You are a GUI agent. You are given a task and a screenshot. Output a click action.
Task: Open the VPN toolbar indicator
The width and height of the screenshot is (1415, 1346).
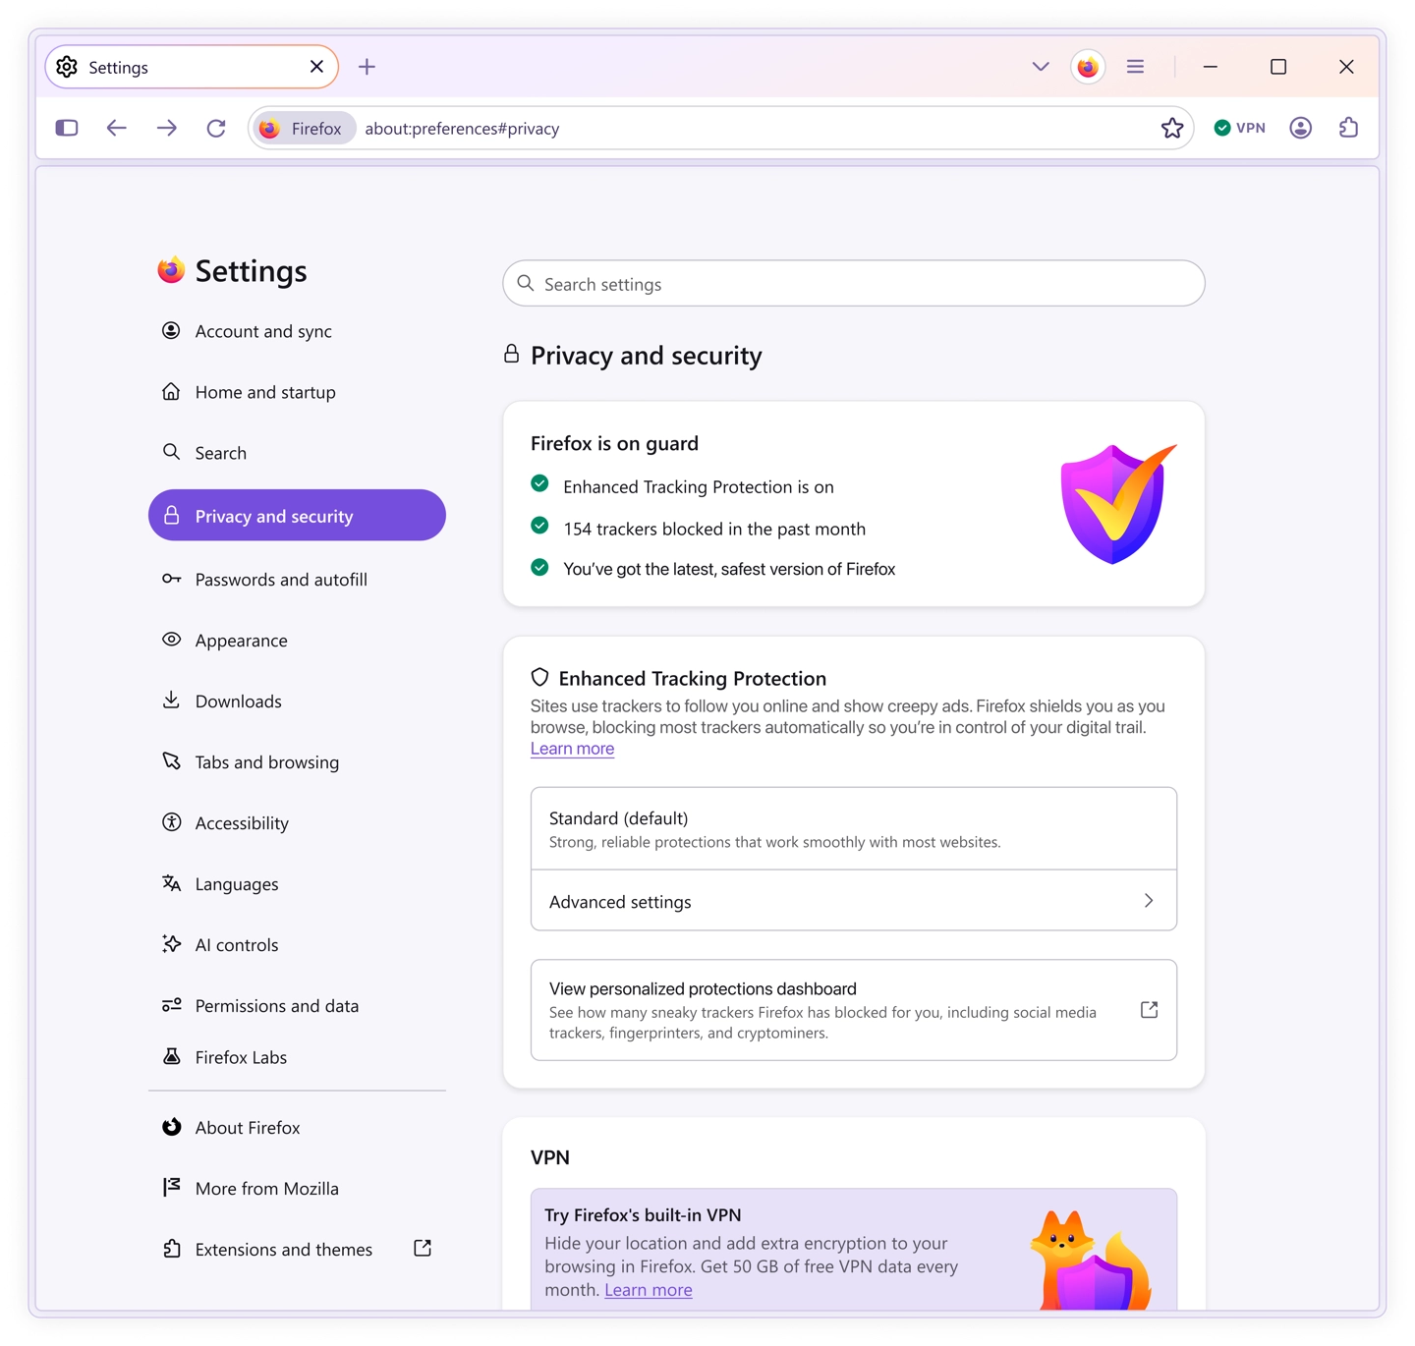click(x=1239, y=128)
